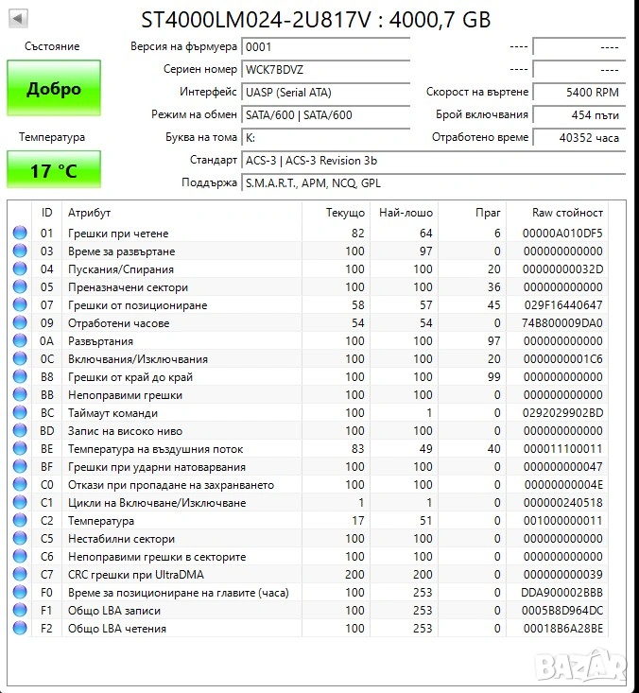Click the status icon for Грешки от позициониране
This screenshot has width=639, height=693.
20,305
